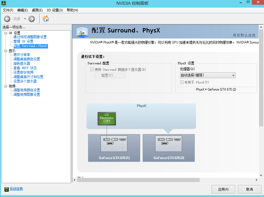The height and width of the screenshot is (197, 264).
Task: Click 恢复默认设置 link
Action: (x=244, y=35)
